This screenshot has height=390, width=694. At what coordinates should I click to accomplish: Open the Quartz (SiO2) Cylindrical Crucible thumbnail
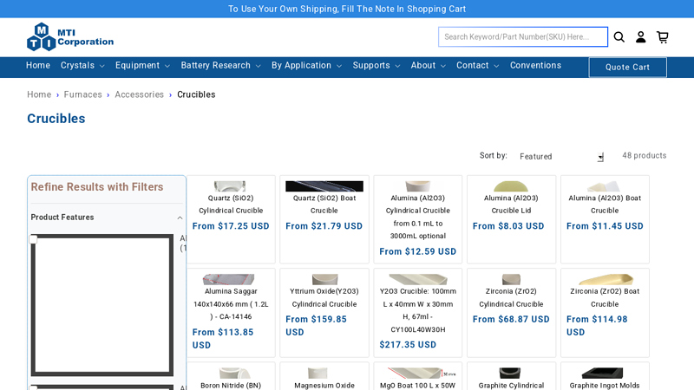230,186
